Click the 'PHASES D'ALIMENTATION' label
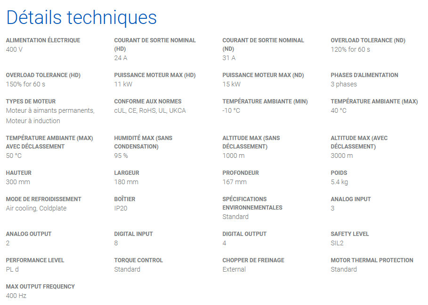Screen dimensions: 428x305 click(364, 75)
